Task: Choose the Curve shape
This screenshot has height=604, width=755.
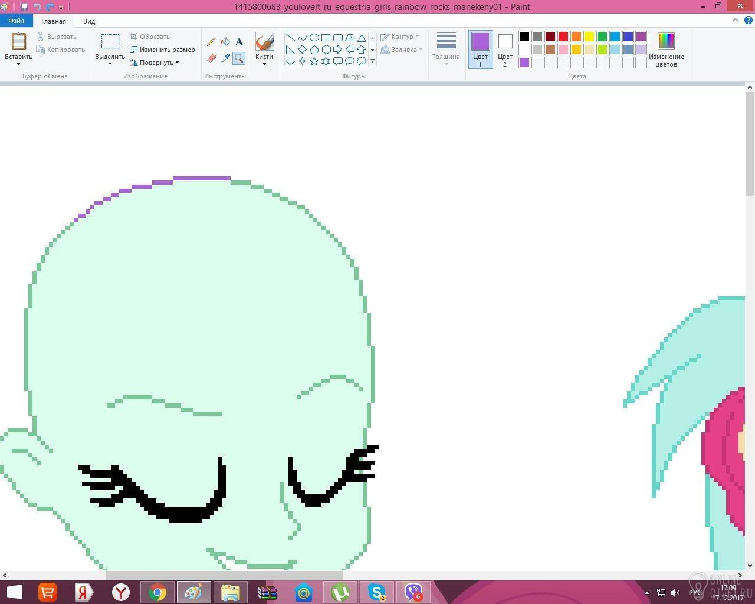Action: click(302, 38)
